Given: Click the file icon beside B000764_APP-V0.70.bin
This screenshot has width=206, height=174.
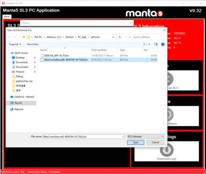Looking at the screenshot, I should (42, 56).
